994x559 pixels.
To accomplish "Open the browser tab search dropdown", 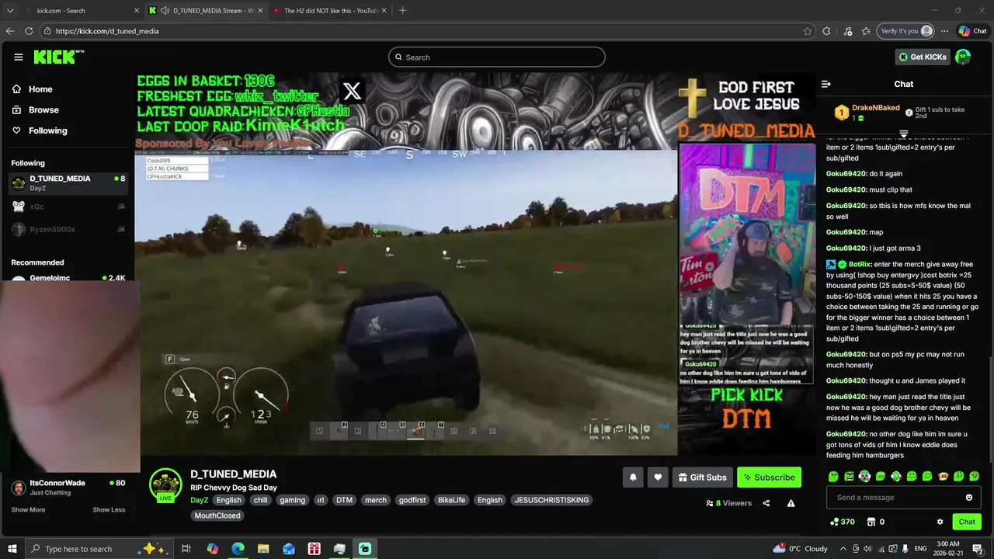I will tap(10, 11).
